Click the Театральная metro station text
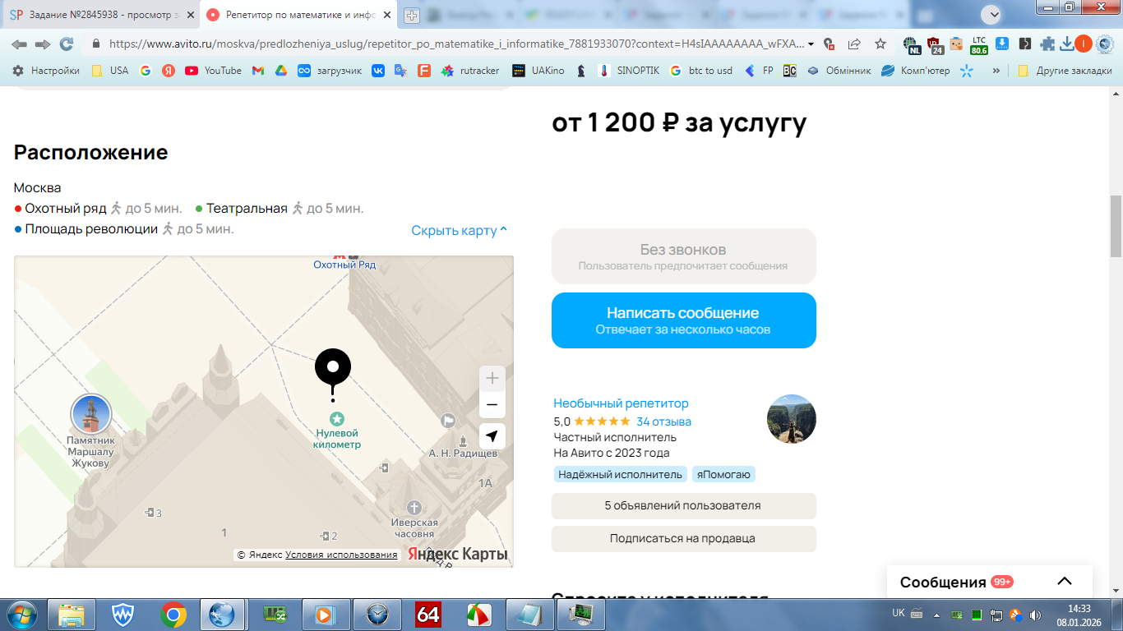 [247, 209]
